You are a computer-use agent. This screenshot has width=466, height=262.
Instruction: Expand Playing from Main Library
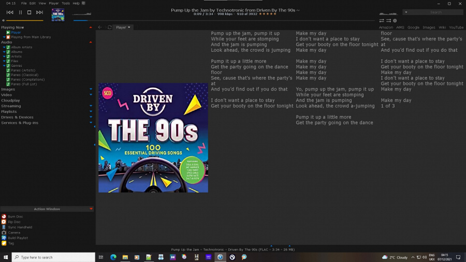tap(4, 37)
